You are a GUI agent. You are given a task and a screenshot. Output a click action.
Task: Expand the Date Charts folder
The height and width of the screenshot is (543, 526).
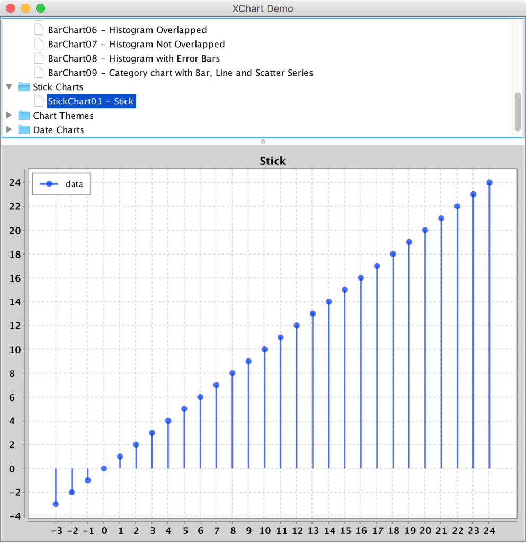pyautogui.click(x=8, y=129)
